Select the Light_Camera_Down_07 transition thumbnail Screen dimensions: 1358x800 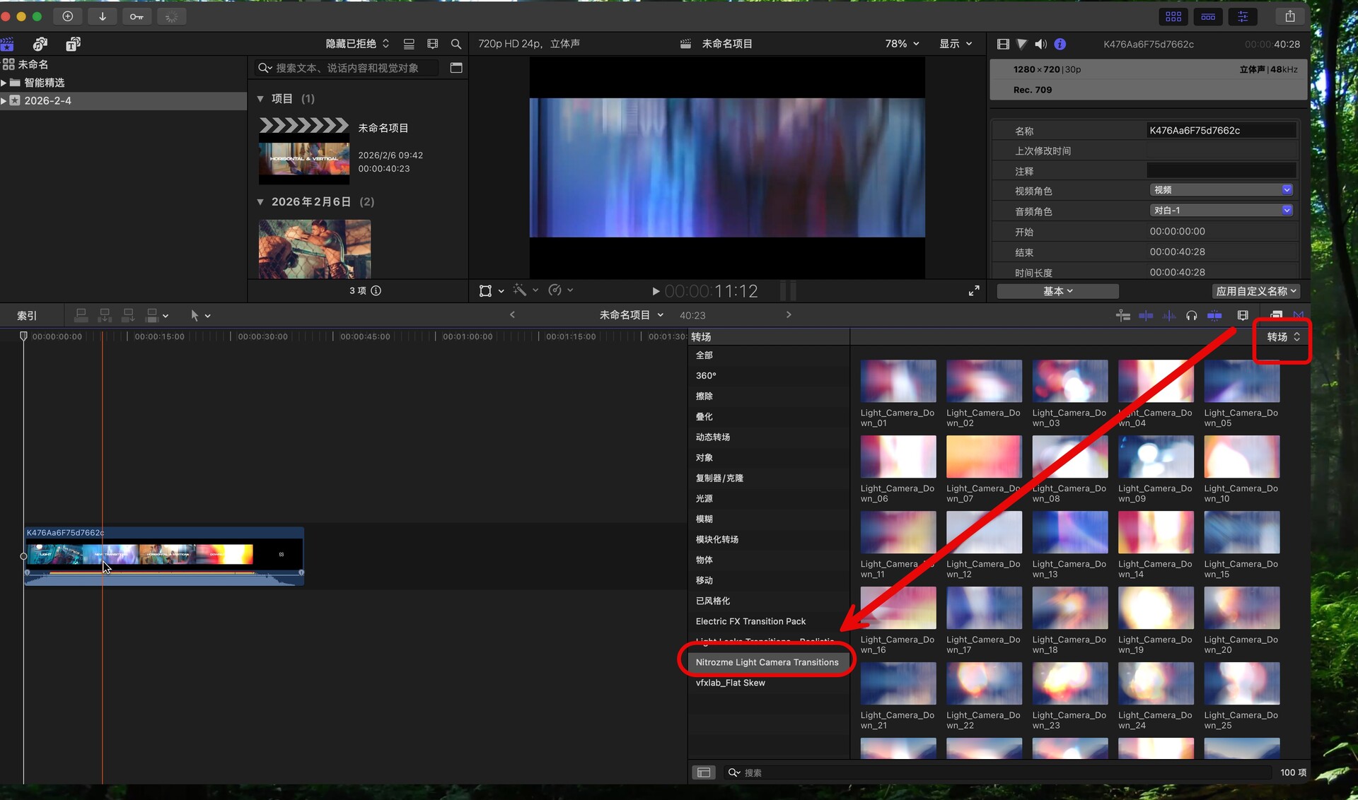coord(984,457)
